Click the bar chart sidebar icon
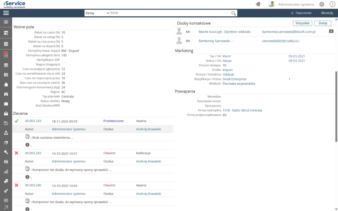 6,171
